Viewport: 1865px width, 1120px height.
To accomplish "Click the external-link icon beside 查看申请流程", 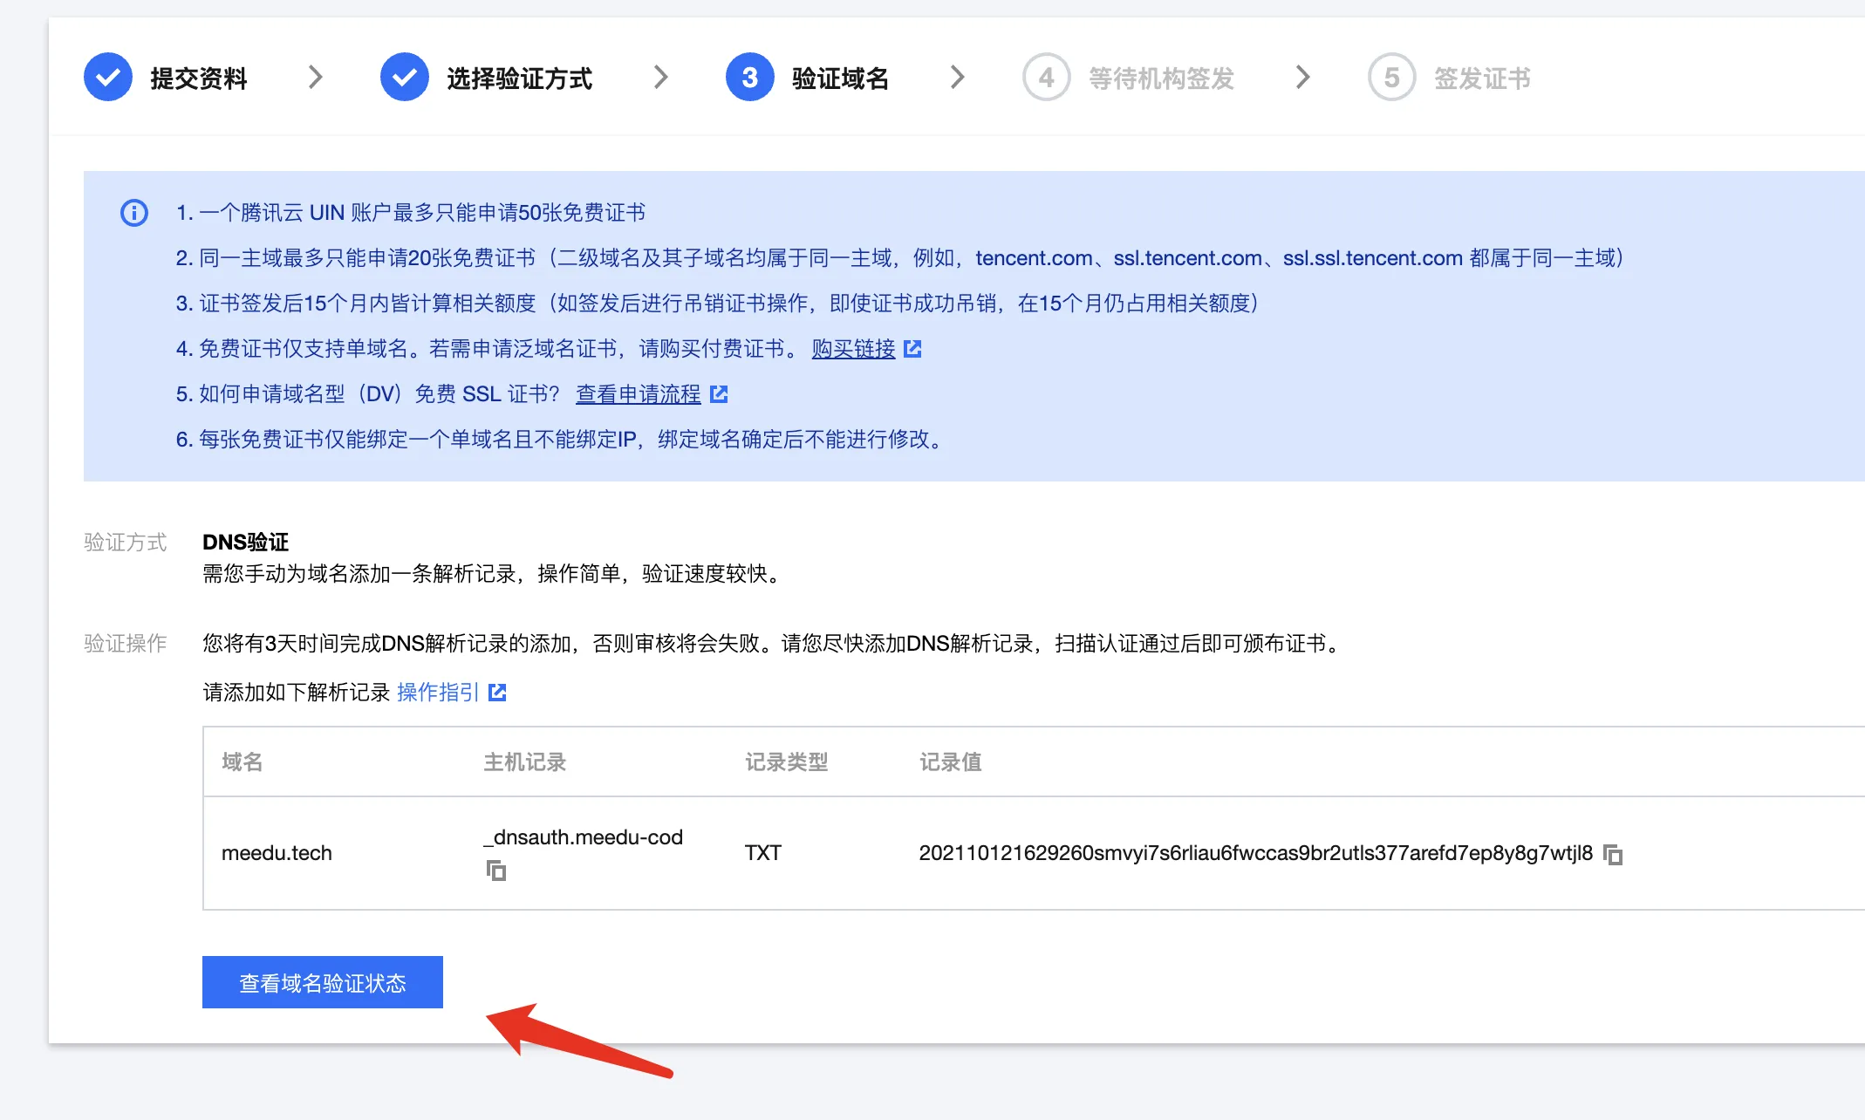I will click(719, 394).
